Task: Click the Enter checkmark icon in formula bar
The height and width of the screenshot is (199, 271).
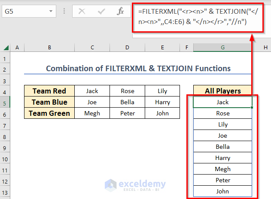Action: pos(101,12)
